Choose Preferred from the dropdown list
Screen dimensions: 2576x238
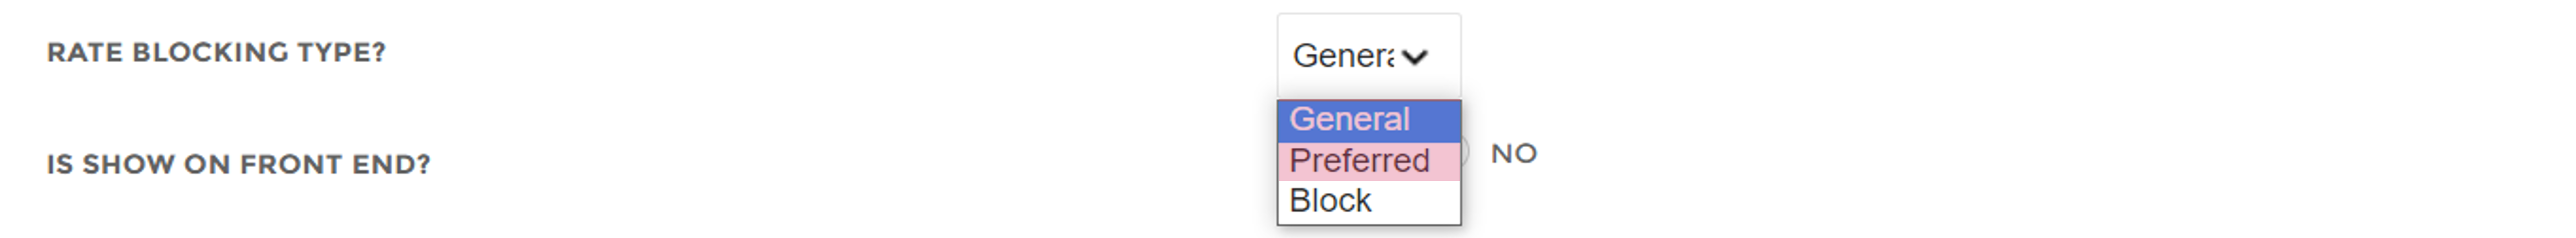point(1369,162)
